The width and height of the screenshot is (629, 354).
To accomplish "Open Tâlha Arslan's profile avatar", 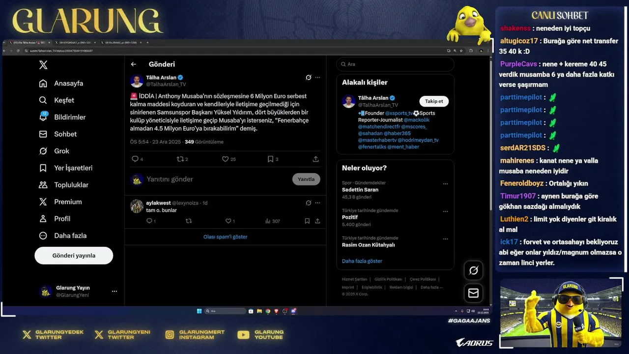I will (137, 81).
